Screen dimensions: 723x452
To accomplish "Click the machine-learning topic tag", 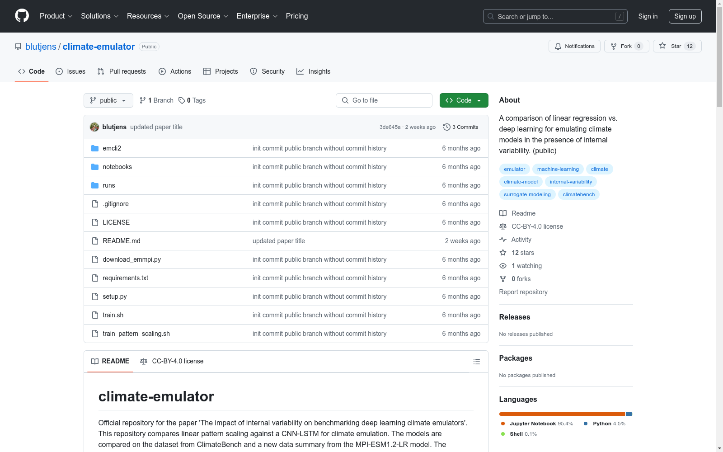I will pos(558,169).
